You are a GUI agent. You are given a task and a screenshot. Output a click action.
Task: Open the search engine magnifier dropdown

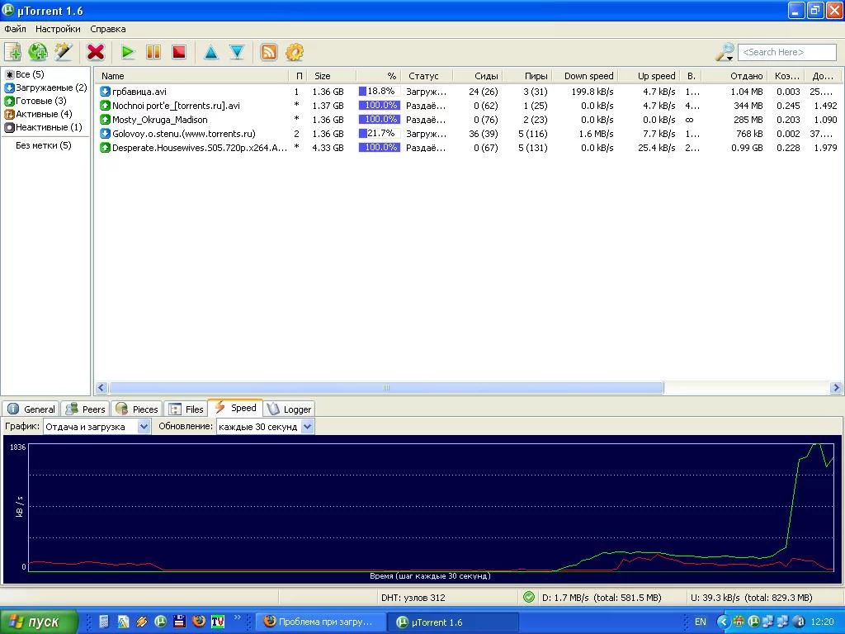[725, 52]
